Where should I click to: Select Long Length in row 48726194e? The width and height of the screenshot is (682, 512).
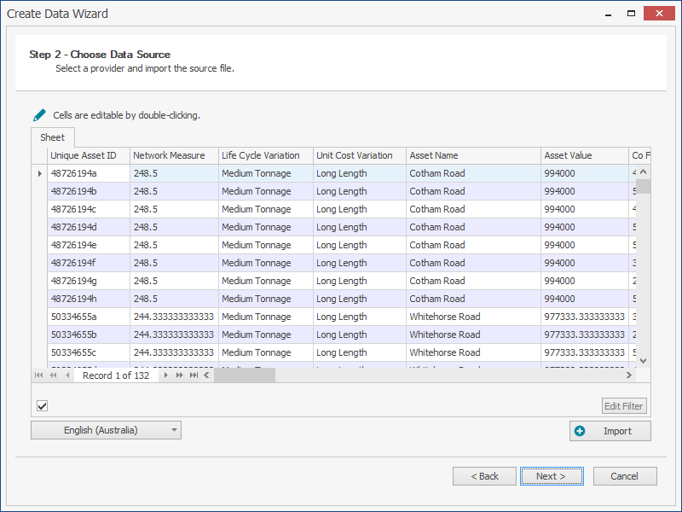click(x=360, y=245)
